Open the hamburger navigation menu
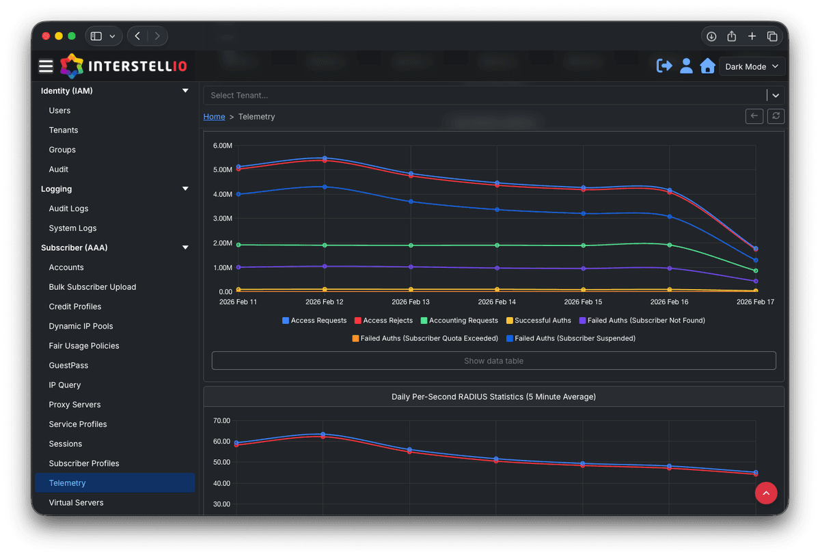The height and width of the screenshot is (557, 820). (x=45, y=66)
